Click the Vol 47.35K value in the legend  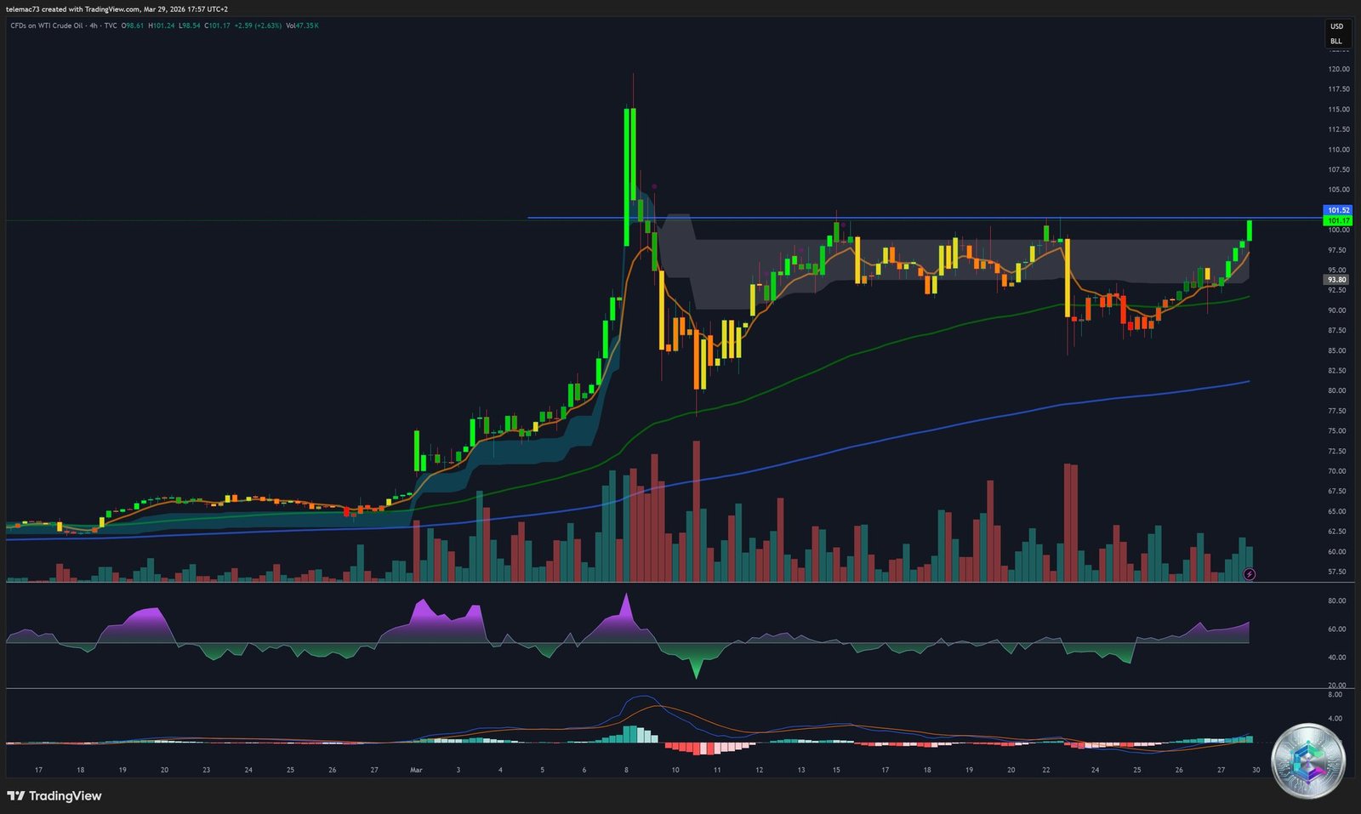tap(304, 26)
